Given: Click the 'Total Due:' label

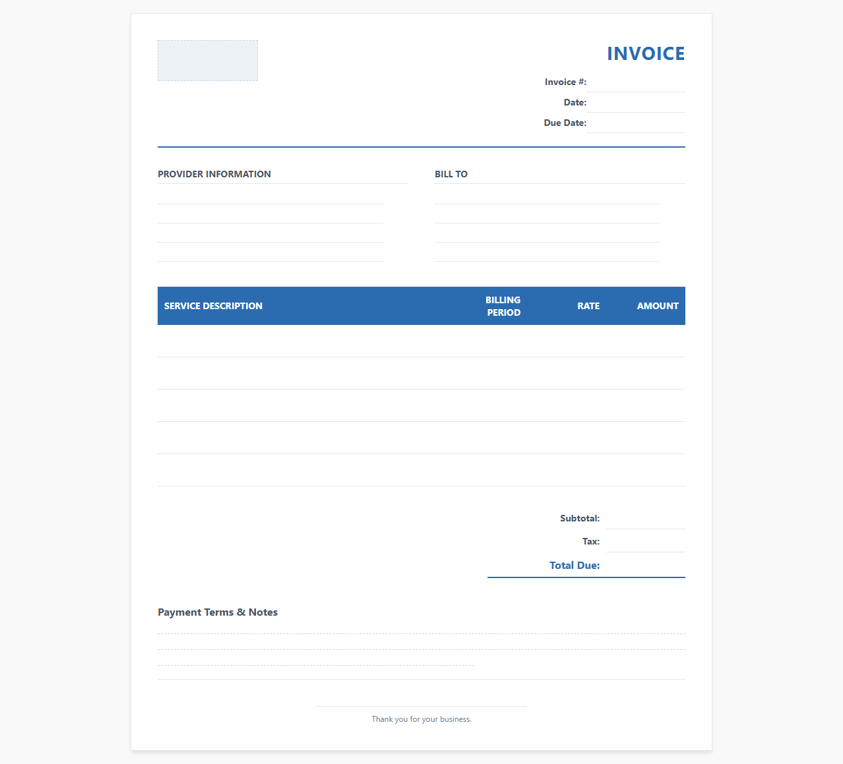Looking at the screenshot, I should 575,565.
